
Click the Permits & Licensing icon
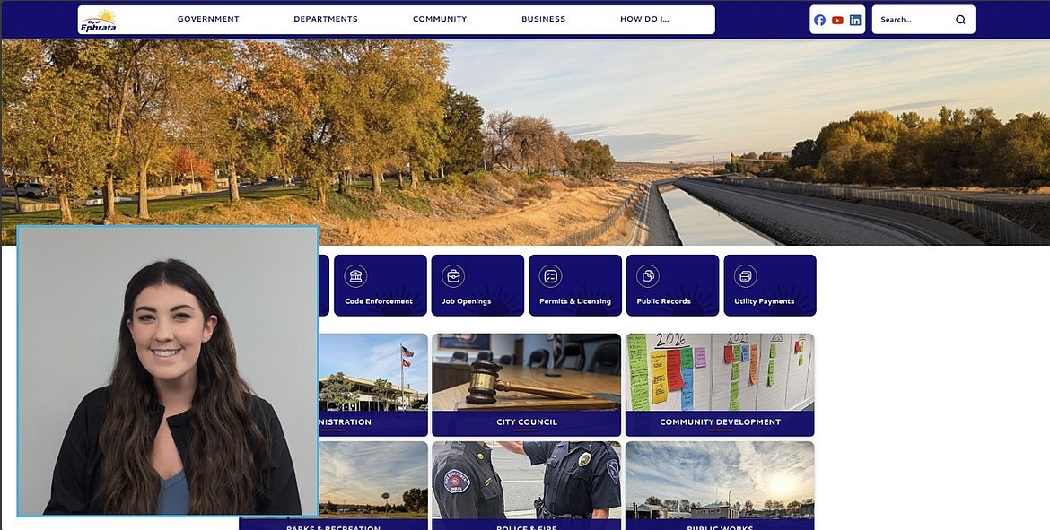(x=550, y=276)
